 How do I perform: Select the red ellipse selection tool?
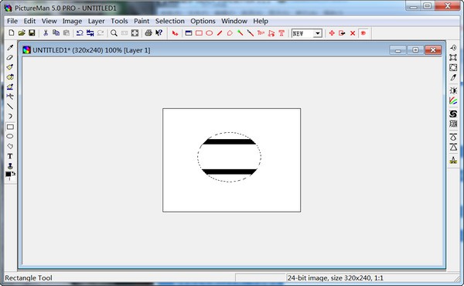click(210, 32)
